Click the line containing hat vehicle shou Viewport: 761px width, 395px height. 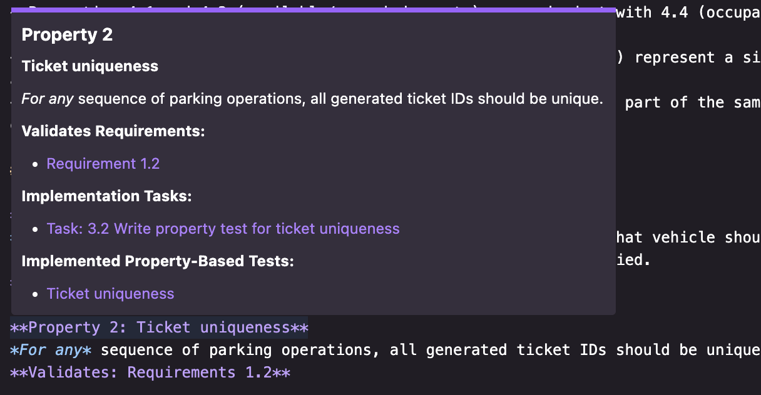click(x=688, y=237)
